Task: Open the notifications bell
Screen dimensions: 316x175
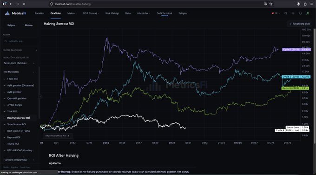Action: tap(300, 13)
